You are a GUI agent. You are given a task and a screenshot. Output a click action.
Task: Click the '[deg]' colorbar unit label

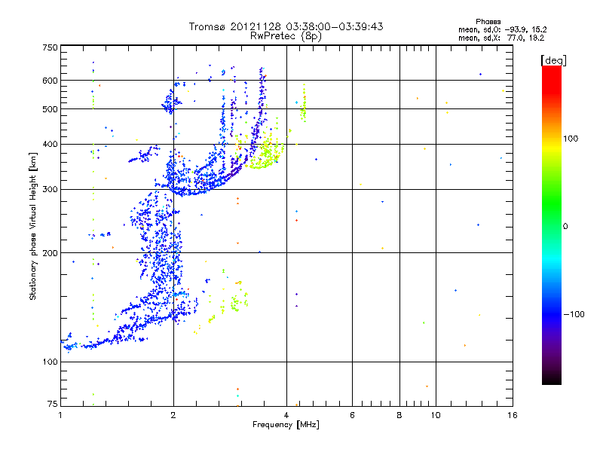pyautogui.click(x=553, y=60)
